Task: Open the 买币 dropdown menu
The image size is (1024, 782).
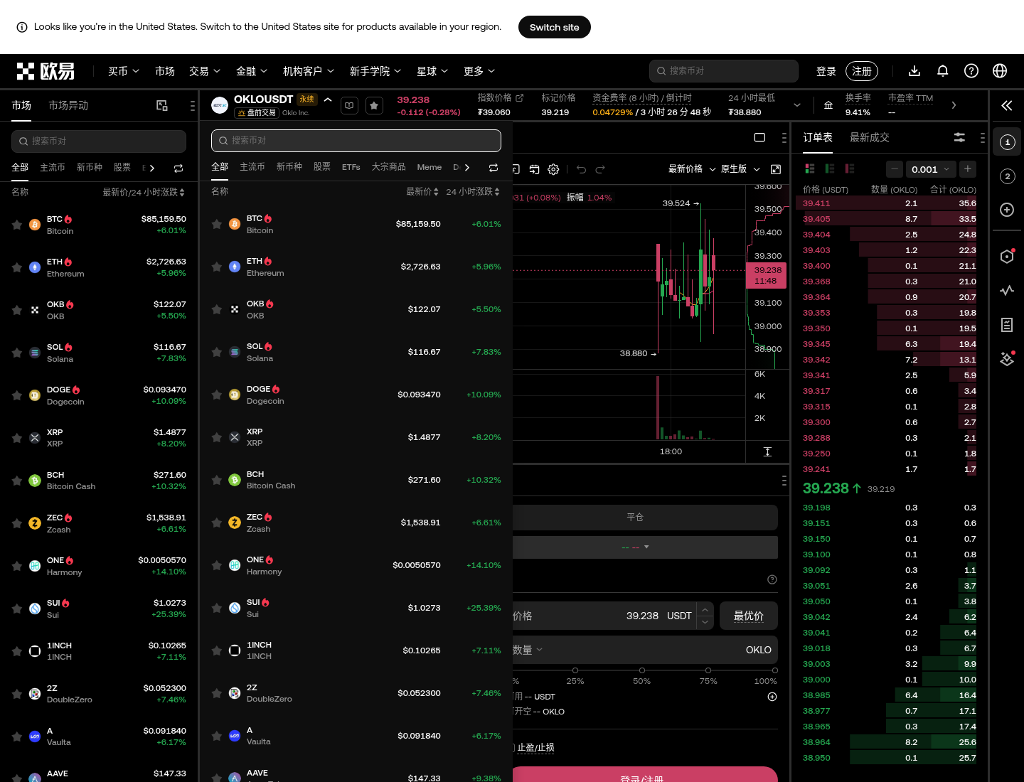Action: 124,71
